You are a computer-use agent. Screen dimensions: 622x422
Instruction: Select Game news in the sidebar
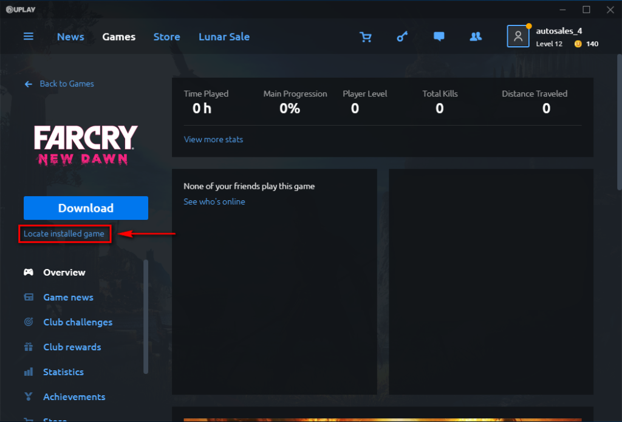click(x=68, y=298)
